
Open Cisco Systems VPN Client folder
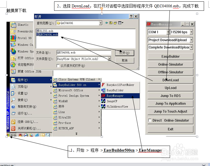pos(77,79)
